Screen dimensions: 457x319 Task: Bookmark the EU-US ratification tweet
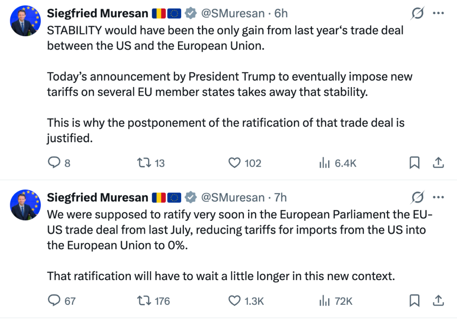(x=415, y=301)
